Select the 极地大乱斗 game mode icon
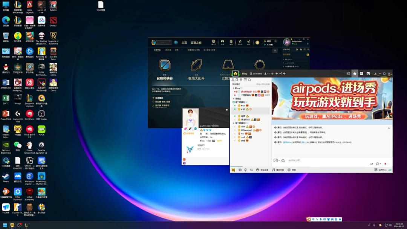The image size is (407, 229). [196, 65]
